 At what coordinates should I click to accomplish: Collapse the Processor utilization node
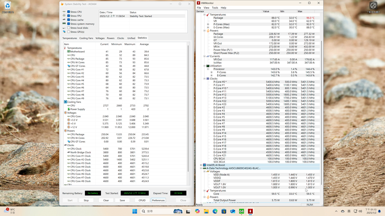coord(208,69)
